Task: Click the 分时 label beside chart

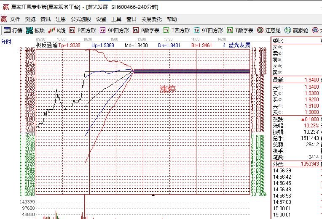Action: coord(6,42)
